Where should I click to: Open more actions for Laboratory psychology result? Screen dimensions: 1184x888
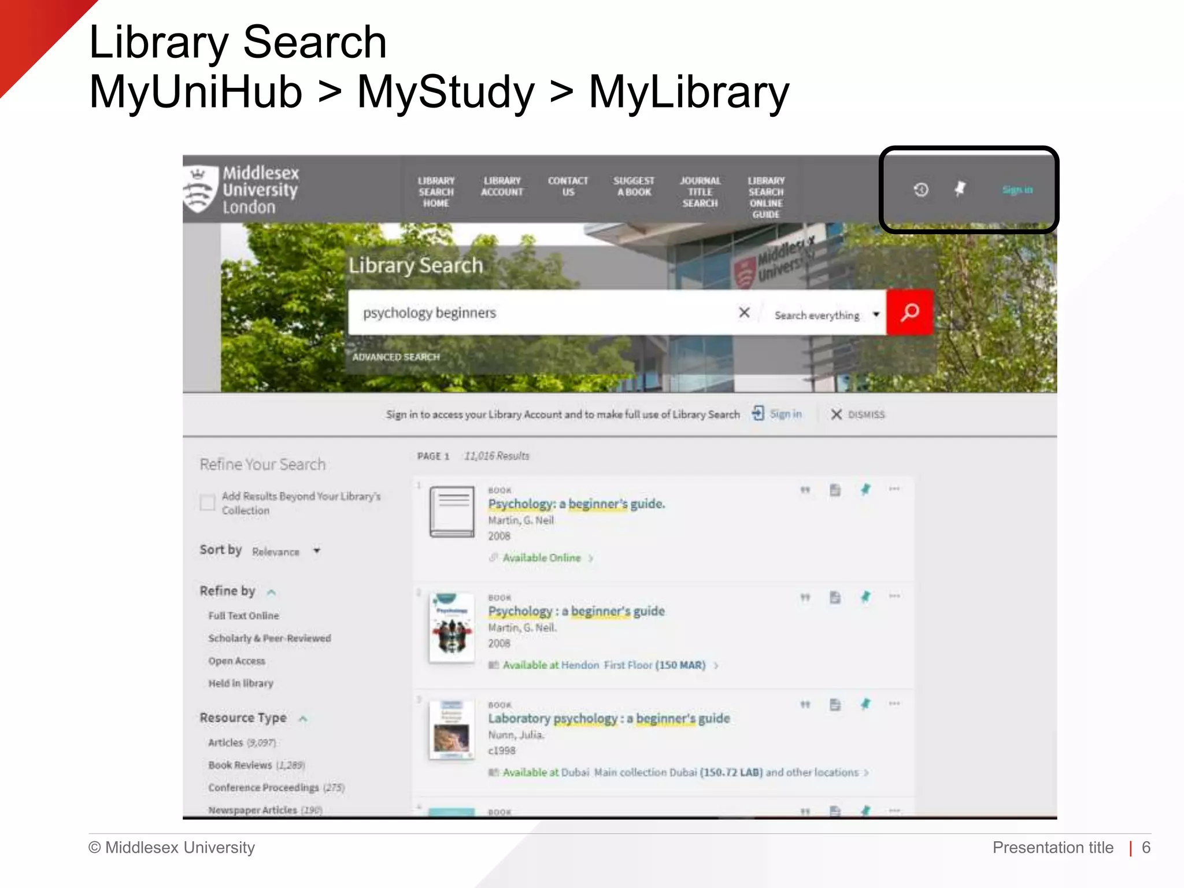[894, 704]
